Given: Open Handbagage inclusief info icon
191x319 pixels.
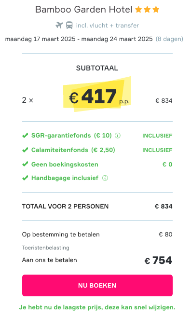Looking at the screenshot, I should [105, 178].
